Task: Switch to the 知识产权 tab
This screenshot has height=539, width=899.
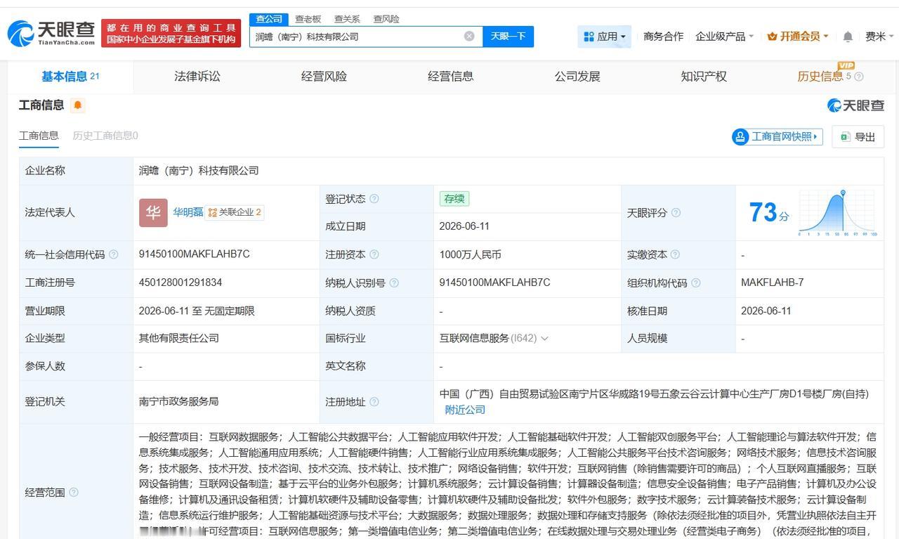Action: (704, 77)
